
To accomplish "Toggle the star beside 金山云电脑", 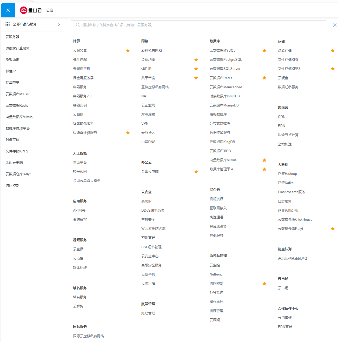I will (196, 172).
